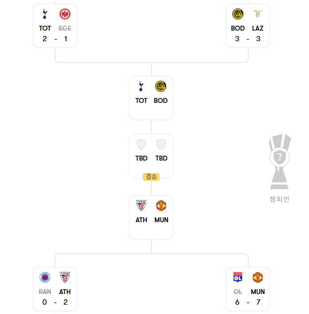Click BOD label in semifinal card

pos(160,101)
